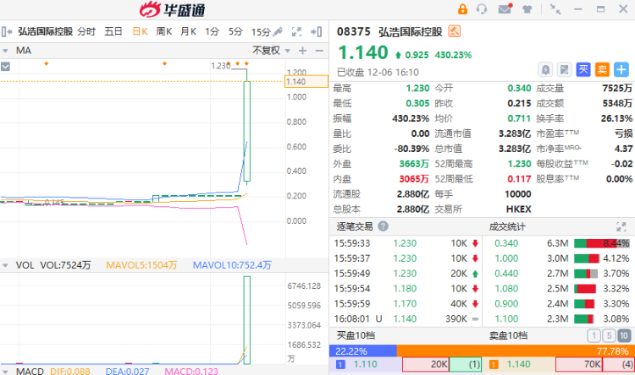The width and height of the screenshot is (635, 375).
Task: Show 5 level order book depth
Action: pos(609,335)
